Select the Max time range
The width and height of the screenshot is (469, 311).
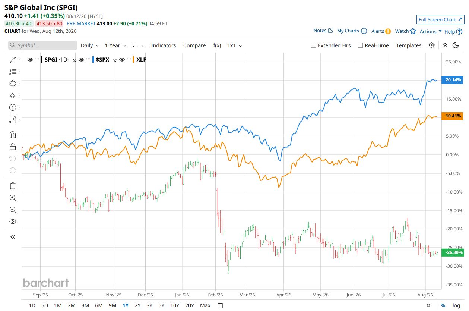(205, 305)
